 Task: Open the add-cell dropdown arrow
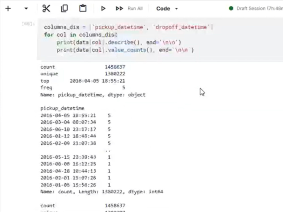[26, 8]
